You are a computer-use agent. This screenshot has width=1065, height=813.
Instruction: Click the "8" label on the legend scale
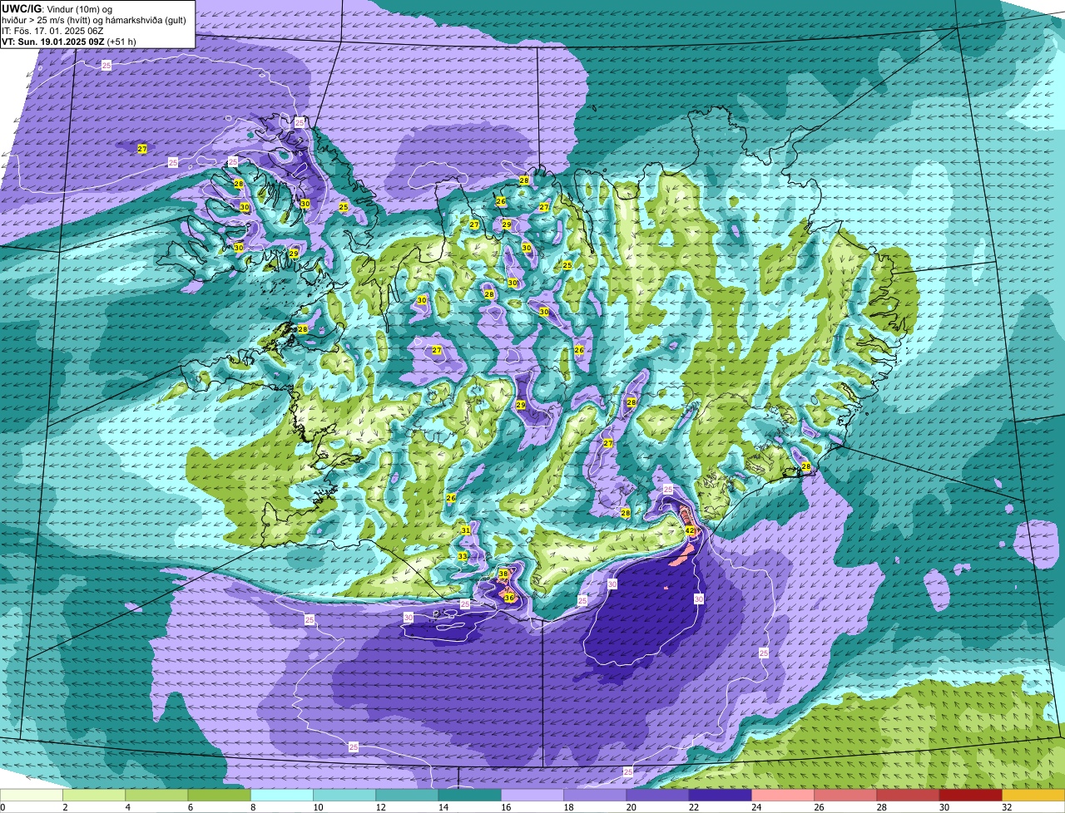tap(251, 807)
